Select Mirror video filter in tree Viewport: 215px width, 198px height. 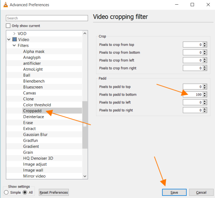[34, 176]
